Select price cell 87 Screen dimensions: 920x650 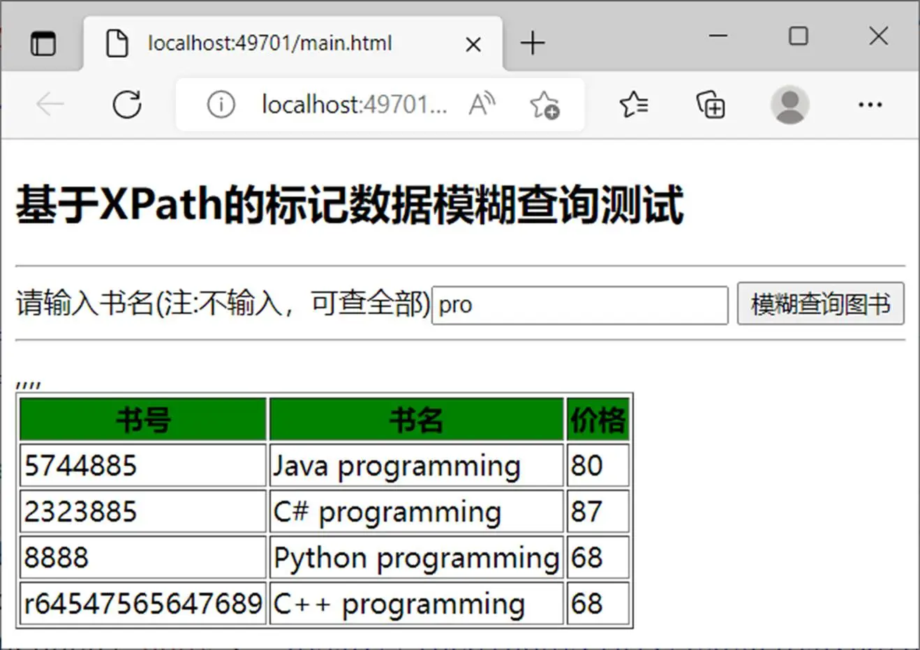pyautogui.click(x=598, y=511)
